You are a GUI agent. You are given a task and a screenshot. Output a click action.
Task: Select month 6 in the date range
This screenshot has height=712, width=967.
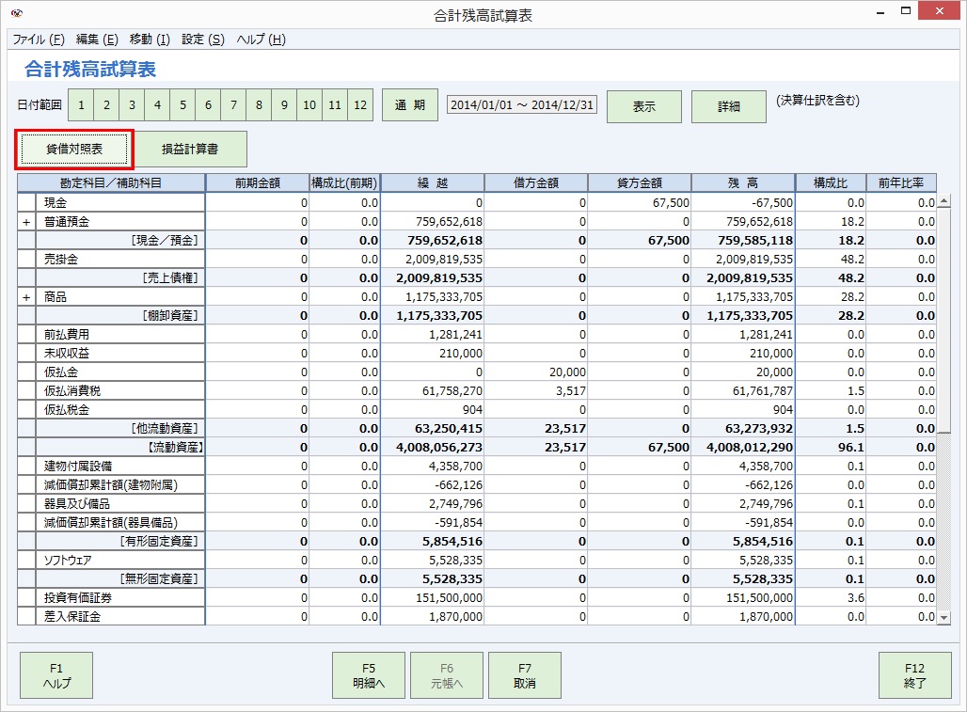207,104
